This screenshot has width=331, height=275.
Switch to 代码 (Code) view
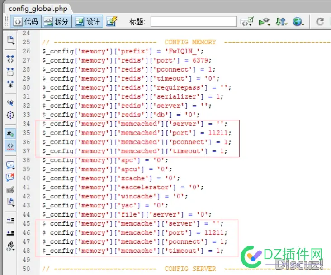tap(25, 22)
